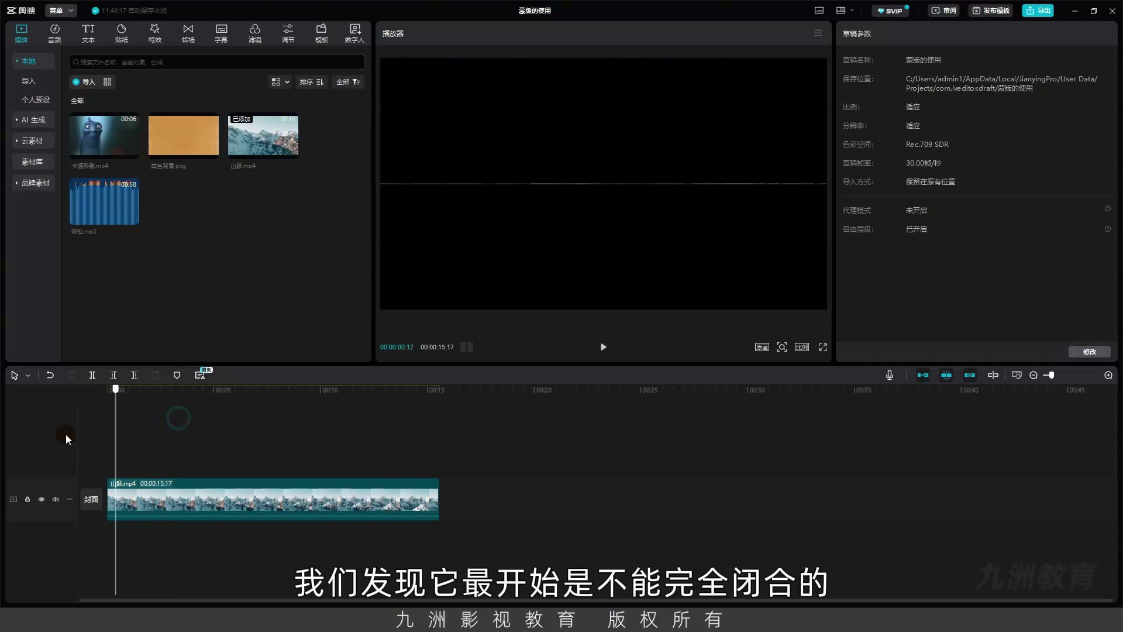Image resolution: width=1123 pixels, height=632 pixels.
Task: Undo the last action
Action: pyautogui.click(x=50, y=375)
